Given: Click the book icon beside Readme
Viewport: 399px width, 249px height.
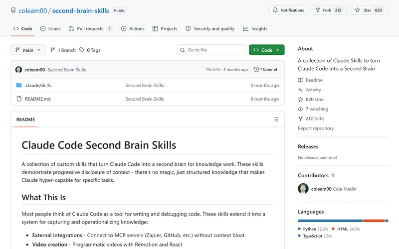Looking at the screenshot, I should [x=301, y=80].
